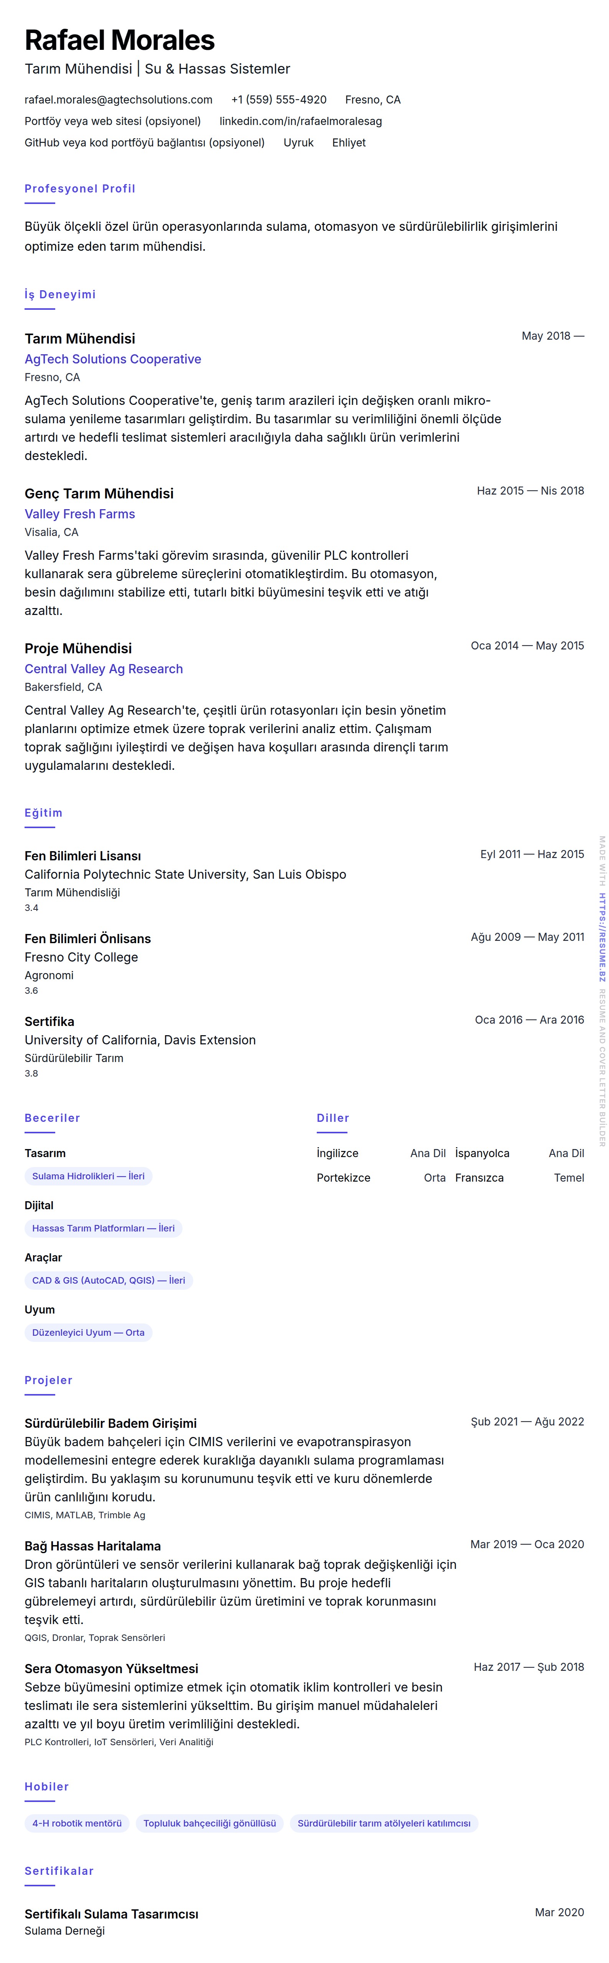Select the Sulama Hidrolikleri — İleri skill tag

89,1176
